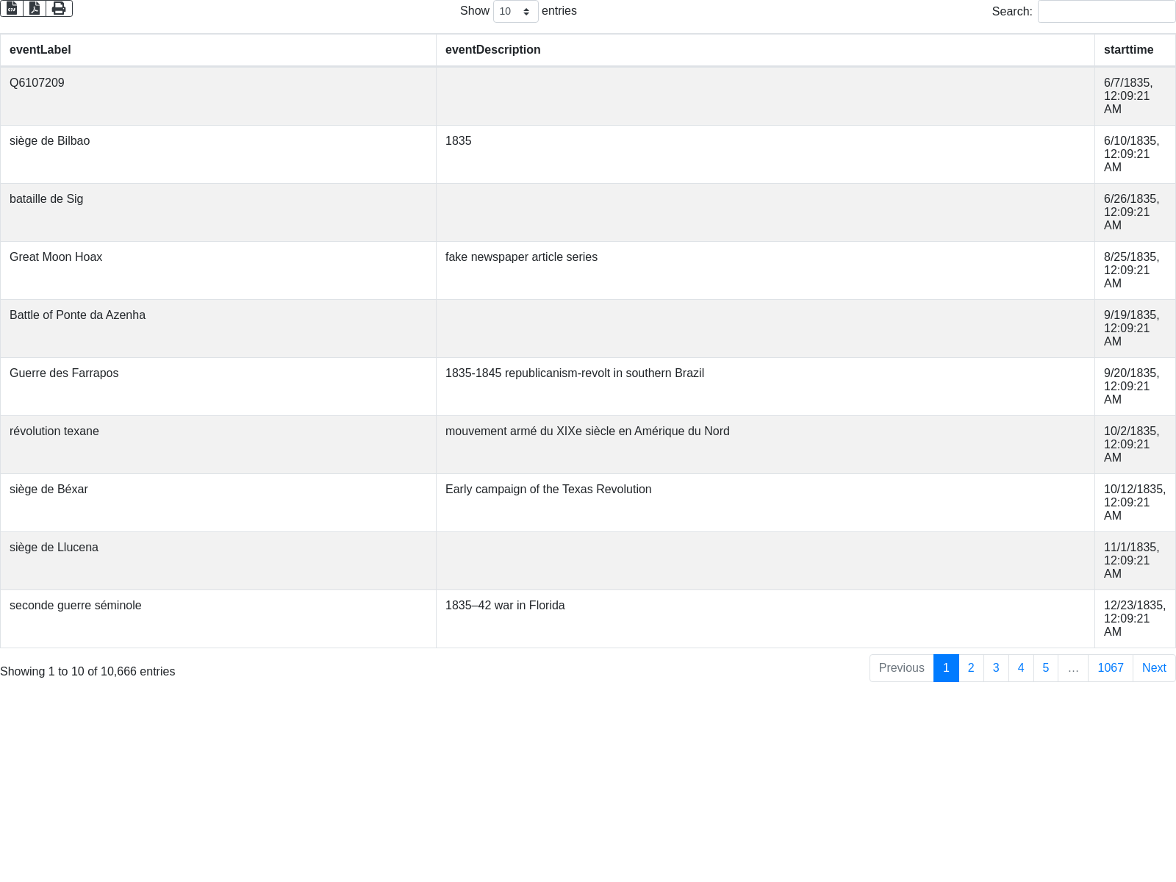The width and height of the screenshot is (1176, 882).
Task: Jump to pagination page 4
Action: [1021, 668]
